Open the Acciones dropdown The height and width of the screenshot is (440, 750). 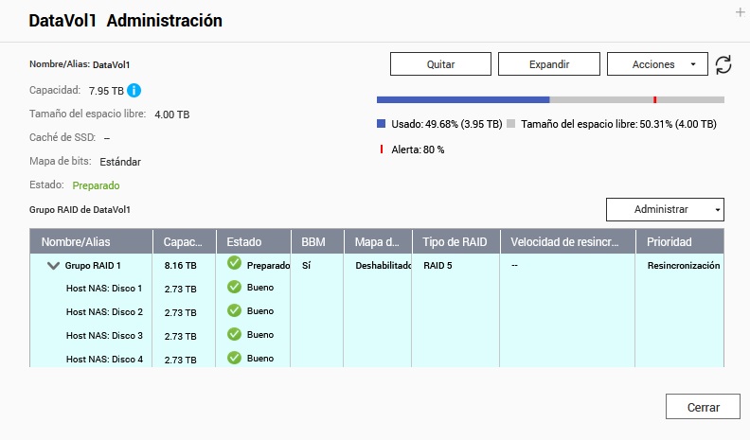point(656,64)
